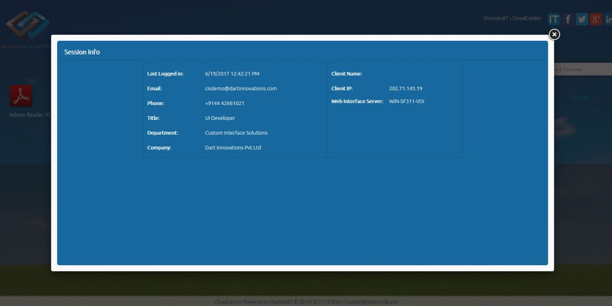Open the Google+ social icon

click(595, 19)
